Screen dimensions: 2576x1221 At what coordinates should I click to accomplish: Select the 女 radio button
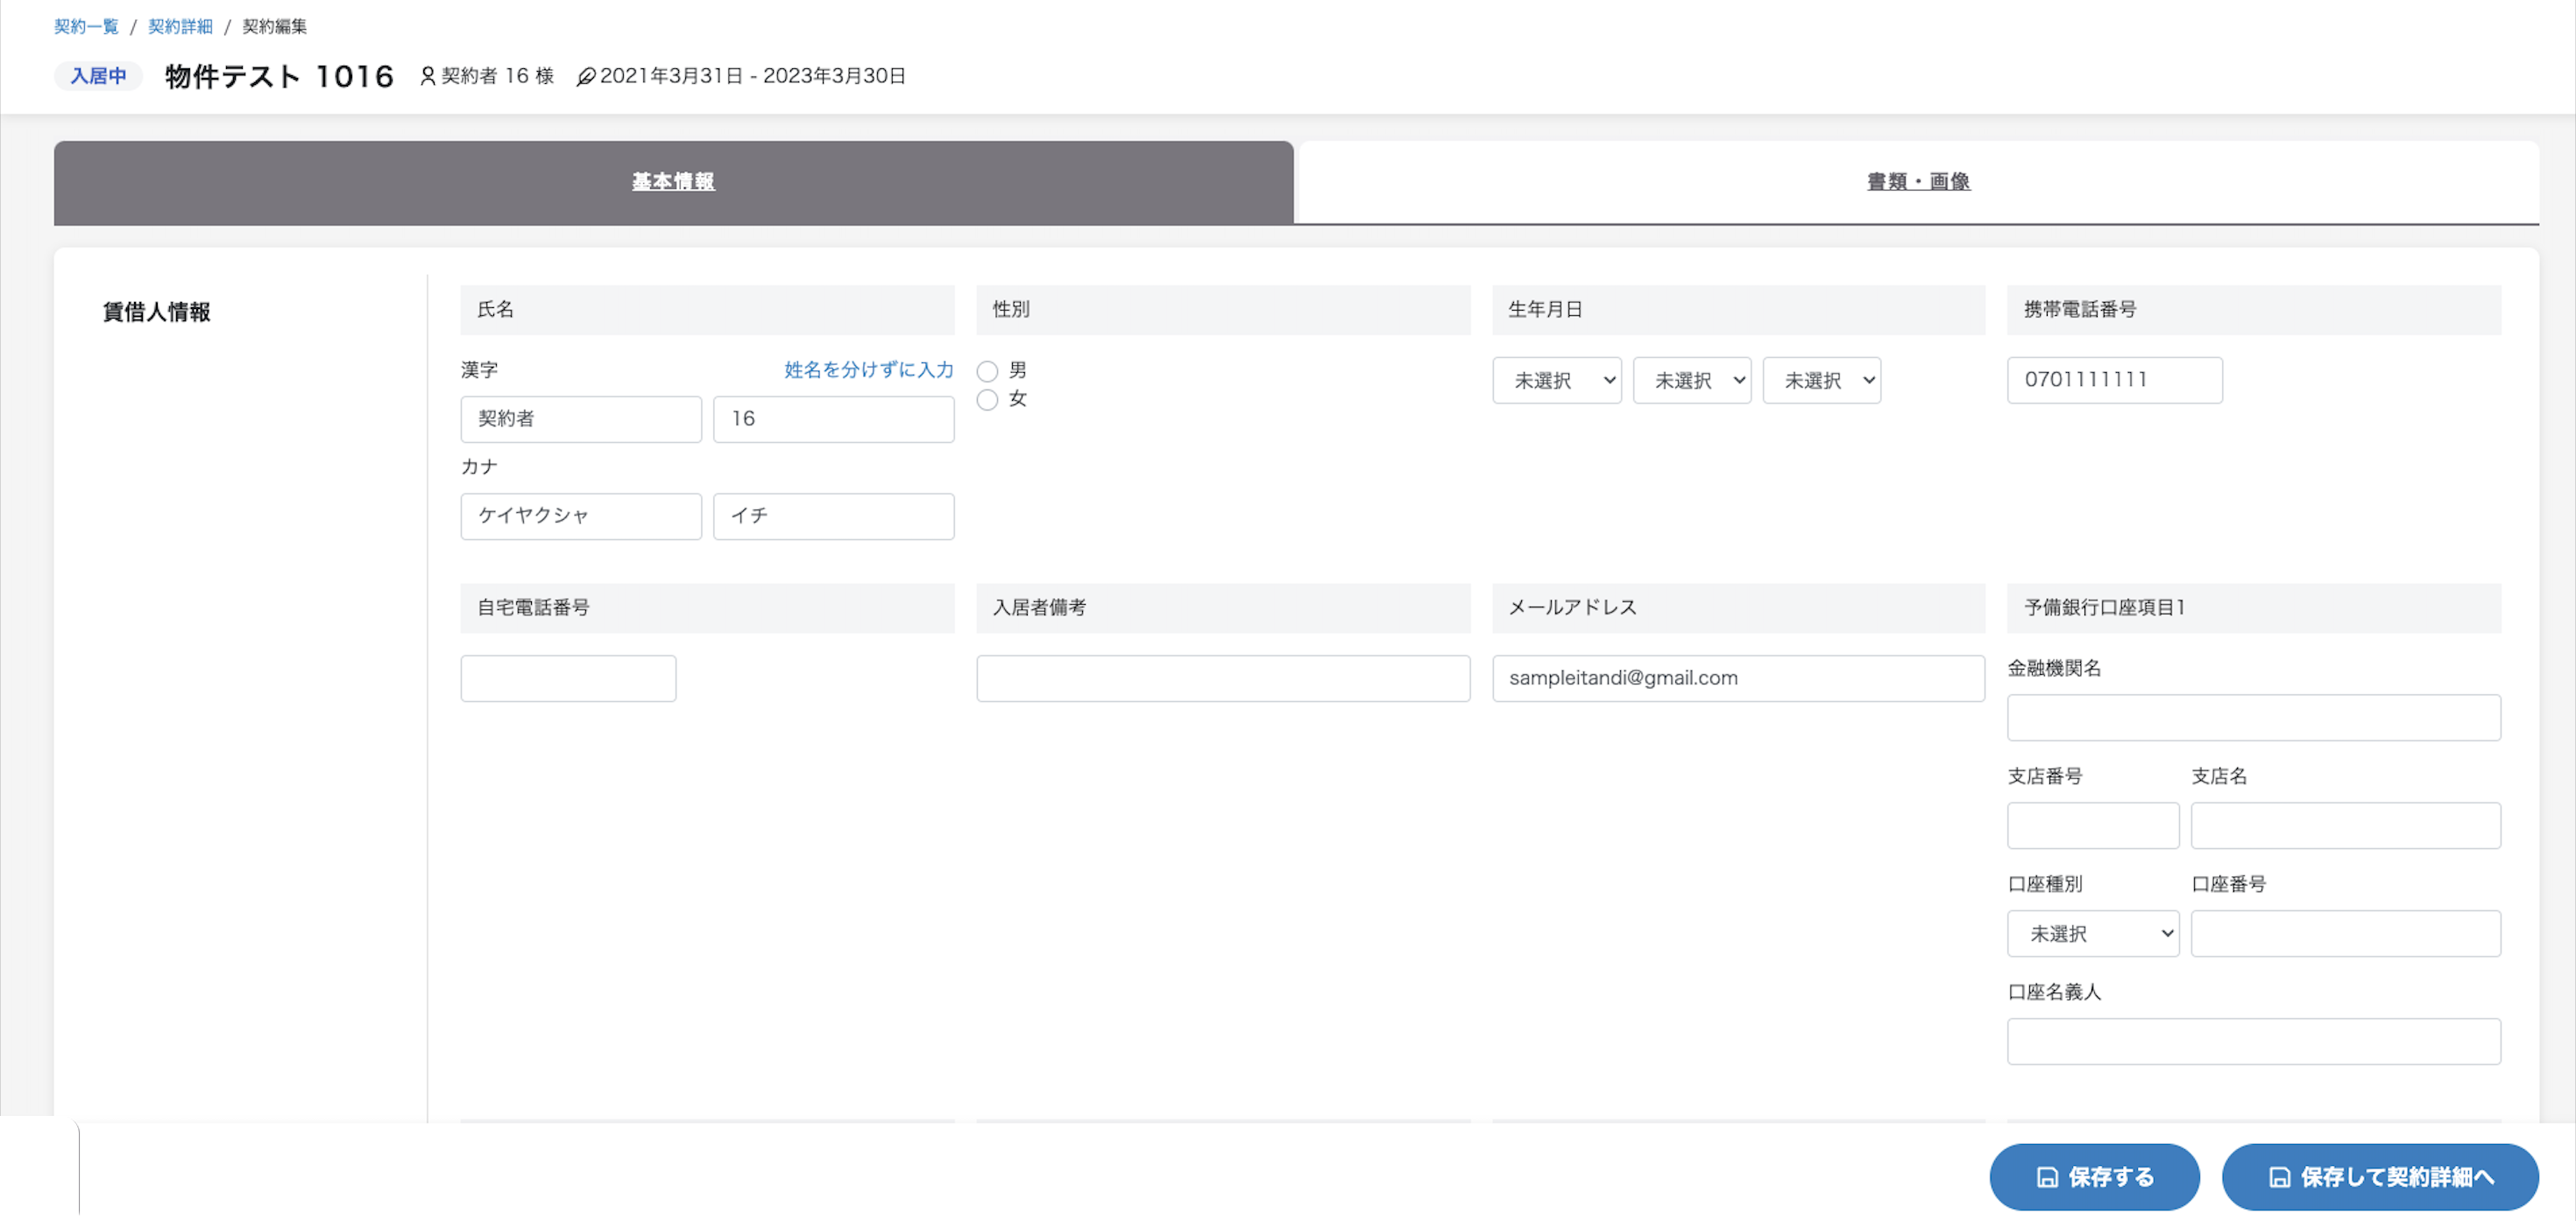coord(987,400)
